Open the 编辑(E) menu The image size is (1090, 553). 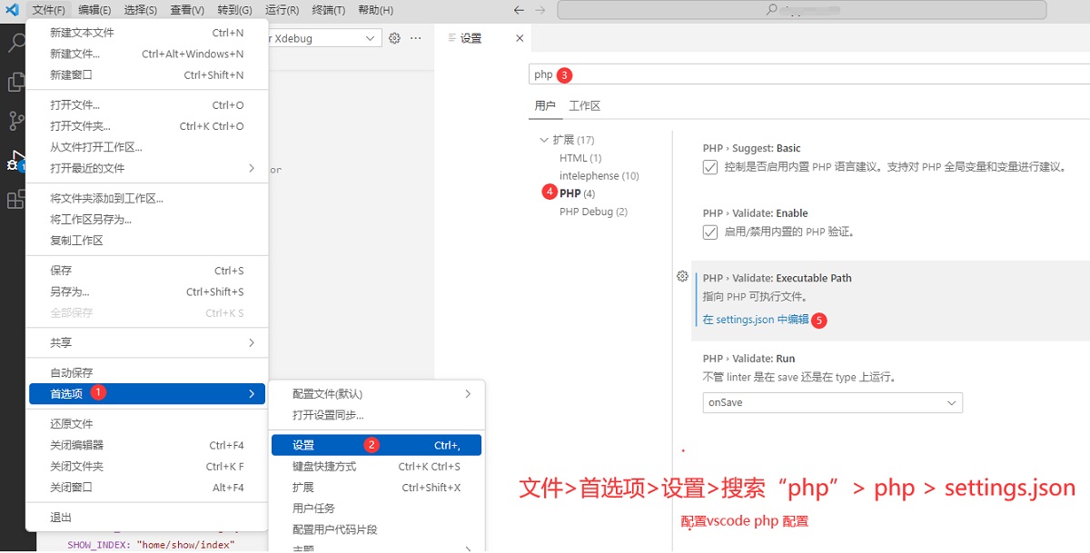pyautogui.click(x=94, y=10)
